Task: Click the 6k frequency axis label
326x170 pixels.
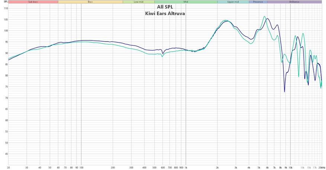Action: pos(267,167)
